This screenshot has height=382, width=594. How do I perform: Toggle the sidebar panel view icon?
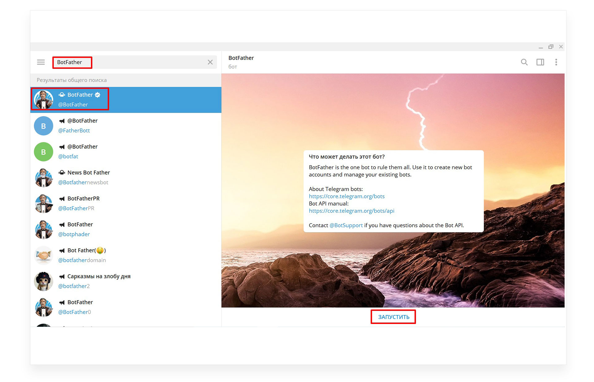click(540, 61)
